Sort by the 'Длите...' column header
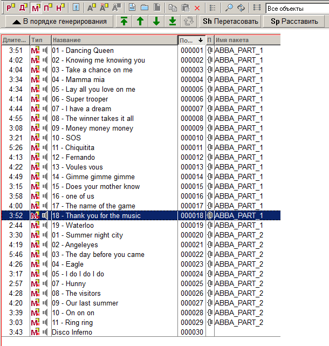Screen dimensions: 329x346 tap(16, 40)
